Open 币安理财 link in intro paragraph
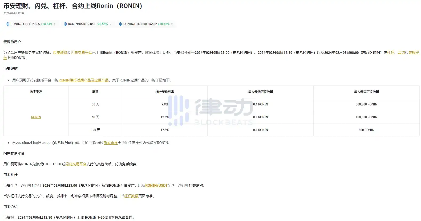The width and height of the screenshot is (421, 221). 60,53
